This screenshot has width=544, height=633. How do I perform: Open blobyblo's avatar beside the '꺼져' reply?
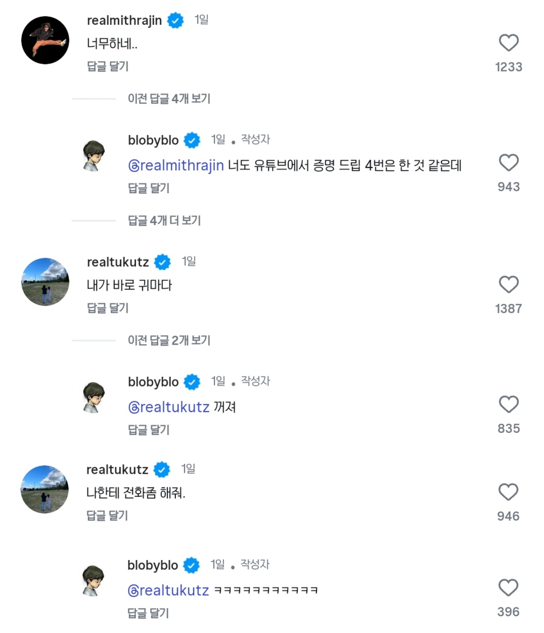tap(94, 397)
